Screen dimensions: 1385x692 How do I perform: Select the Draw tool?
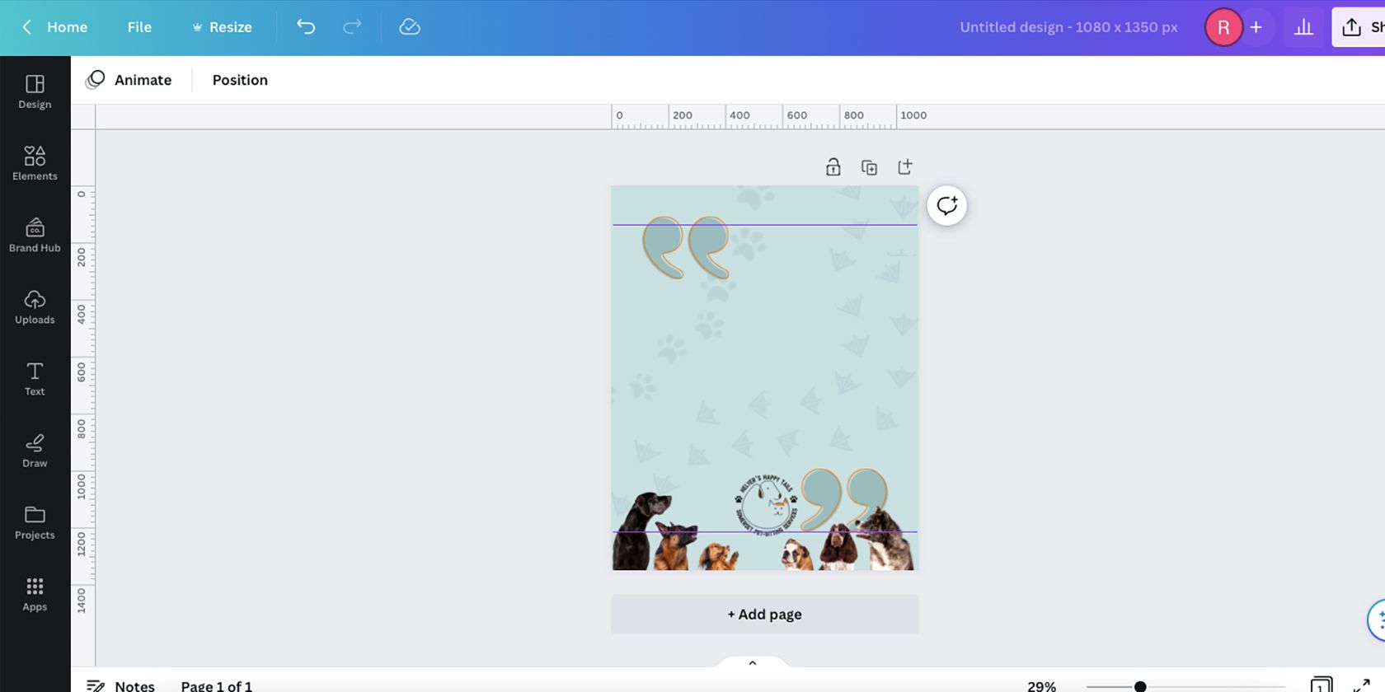(35, 450)
